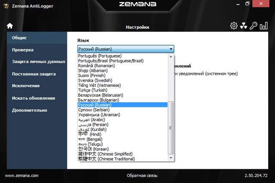This screenshot has width=275, height=183.
Task: Visit the www.zemana.com link
Action: coord(21,175)
